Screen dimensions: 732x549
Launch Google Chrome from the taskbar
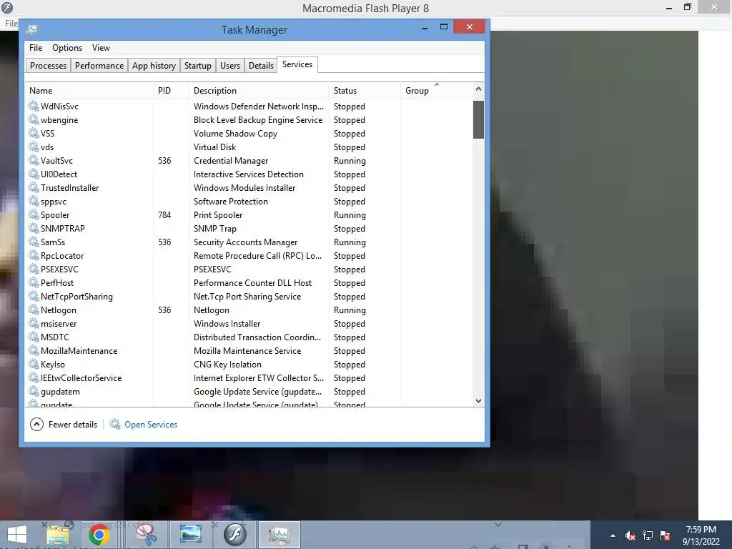click(99, 535)
